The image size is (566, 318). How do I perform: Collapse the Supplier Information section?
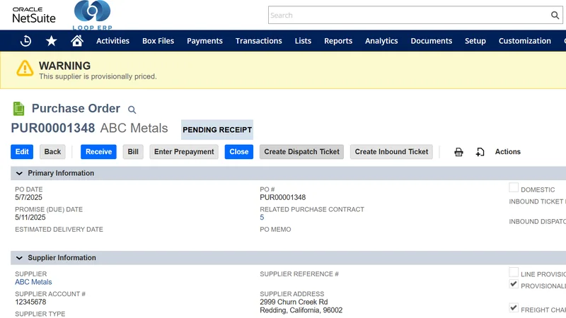point(20,258)
